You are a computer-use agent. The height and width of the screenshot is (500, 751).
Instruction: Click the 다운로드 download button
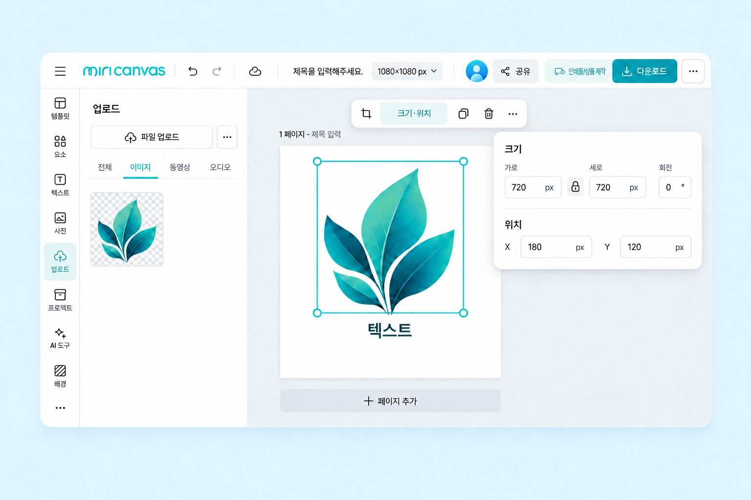[644, 71]
